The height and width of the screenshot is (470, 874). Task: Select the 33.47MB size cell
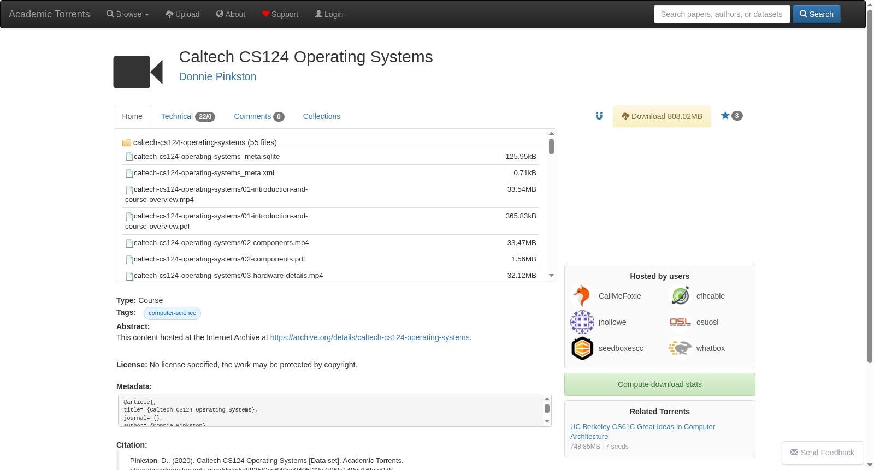click(522, 243)
